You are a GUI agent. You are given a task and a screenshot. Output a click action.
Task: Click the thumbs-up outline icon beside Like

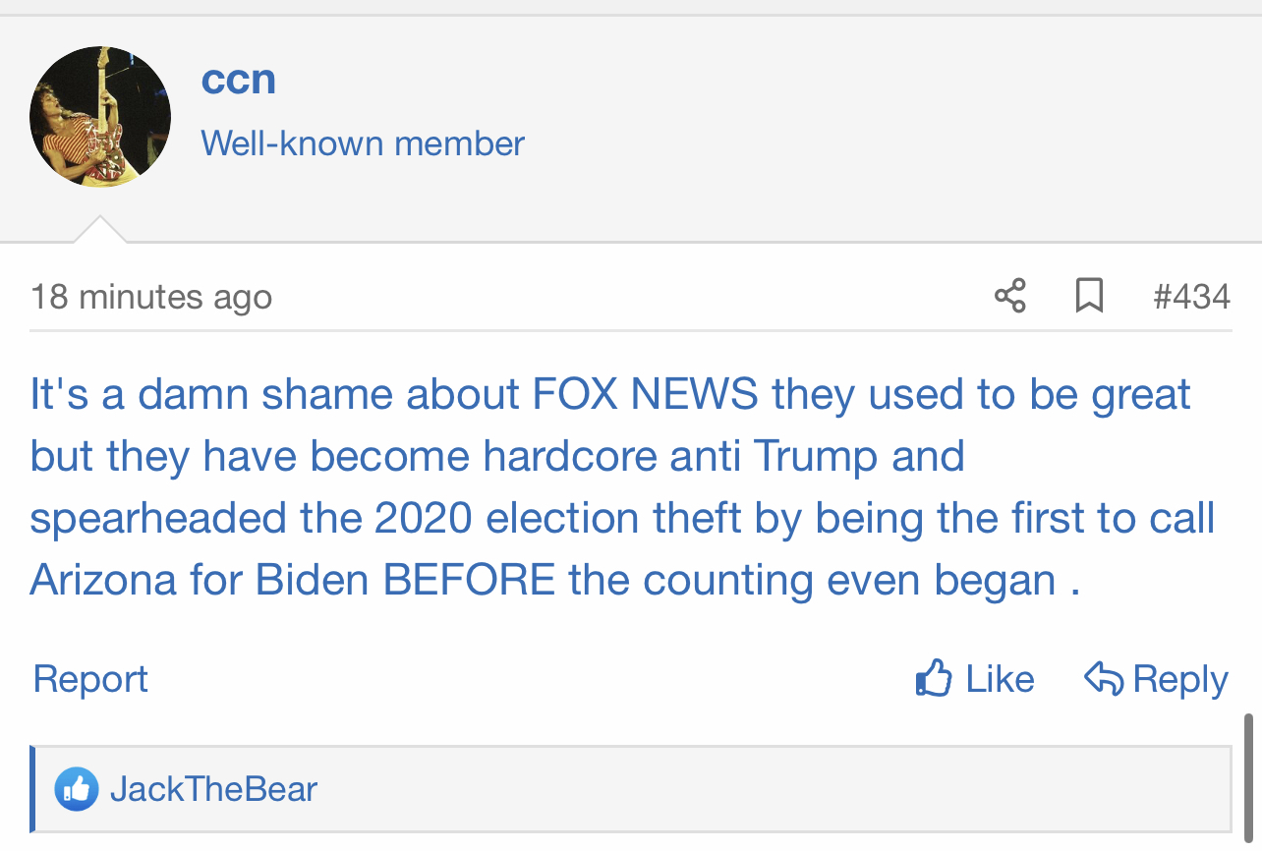[x=934, y=678]
